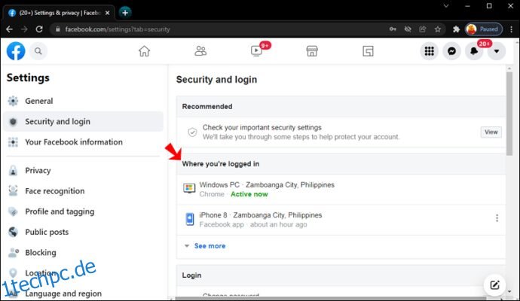Open the Messenger icon
520x301 pixels.
(x=451, y=51)
